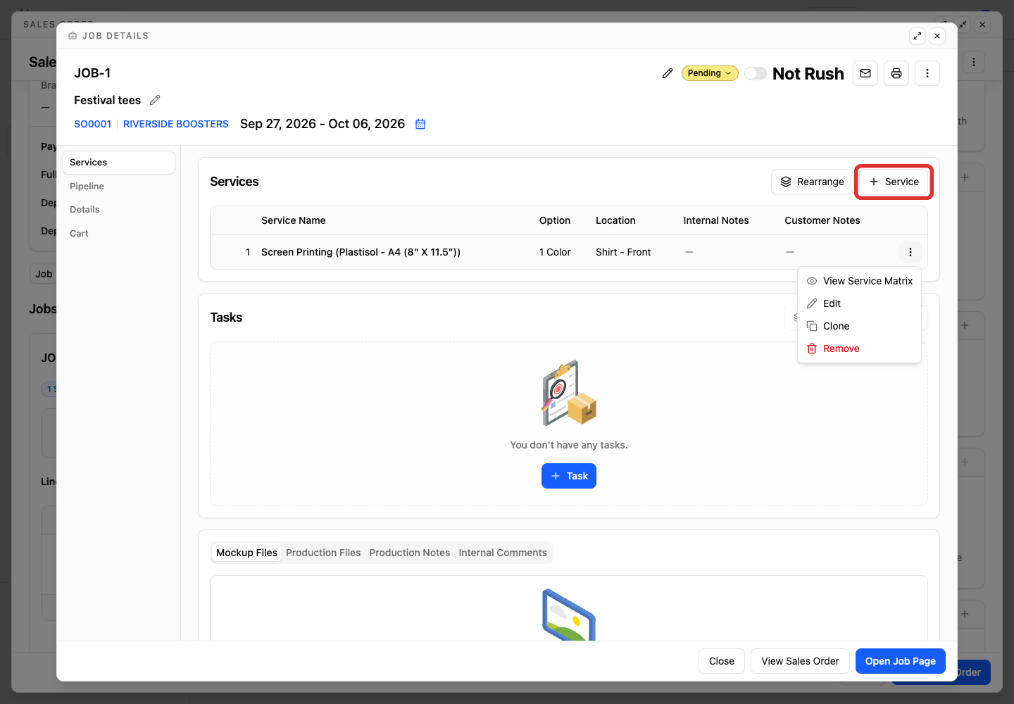This screenshot has height=704, width=1014.
Task: Click the date range Sep 27 - Oct 06, 2026
Action: click(323, 124)
